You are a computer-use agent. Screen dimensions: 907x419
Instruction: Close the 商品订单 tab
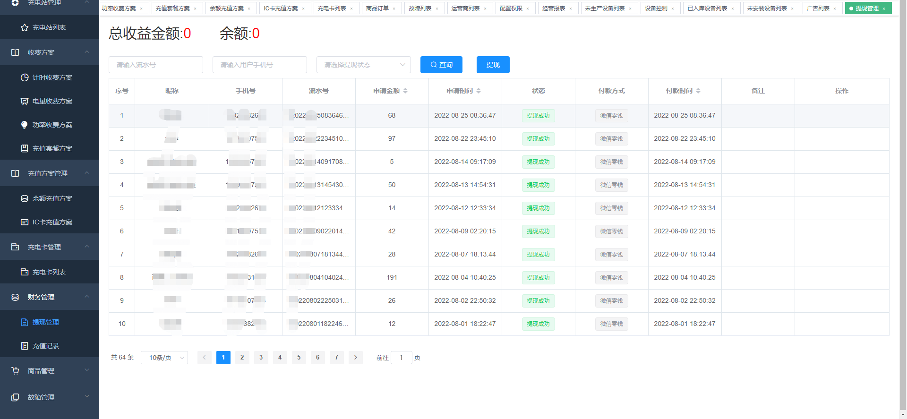[394, 9]
